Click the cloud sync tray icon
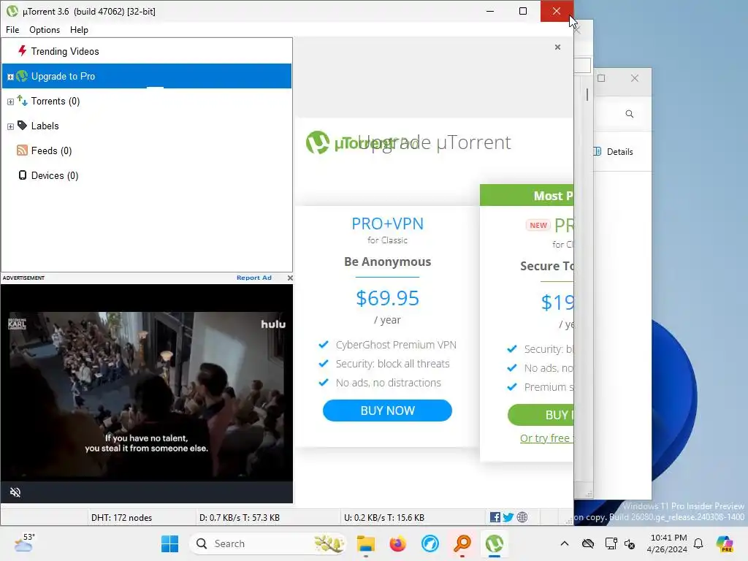Screen dimensions: 748x561 pyautogui.click(x=588, y=543)
